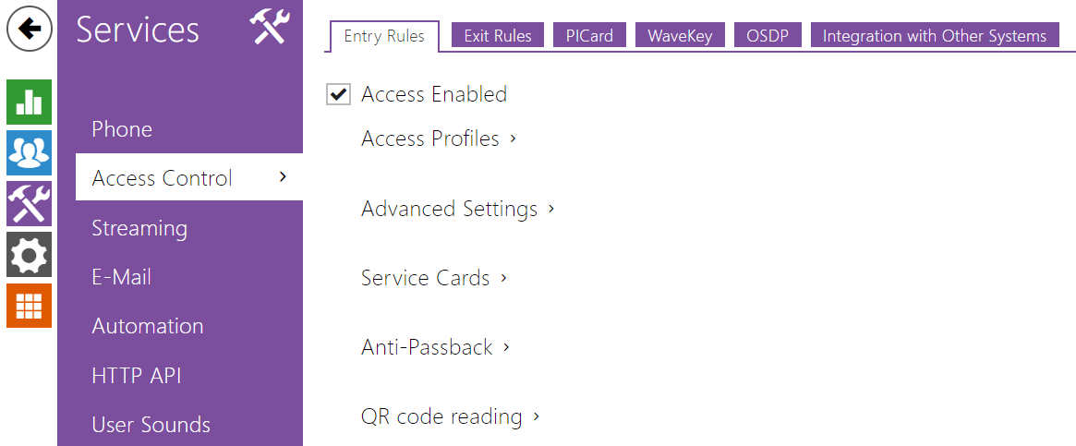Open the System gear icon
Image resolution: width=1076 pixels, height=446 pixels.
[30, 254]
